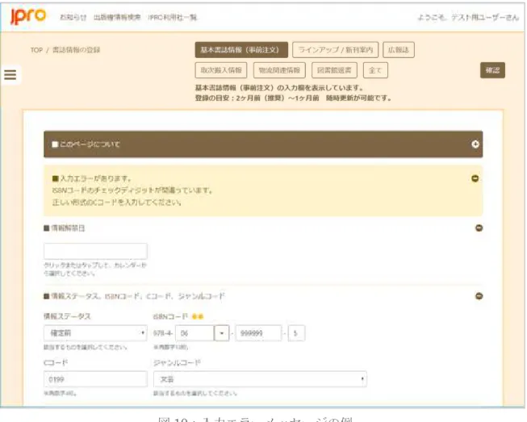This screenshot has width=527, height=422.
Task: Collapse the 情報解禁日 section
Action: [479, 228]
